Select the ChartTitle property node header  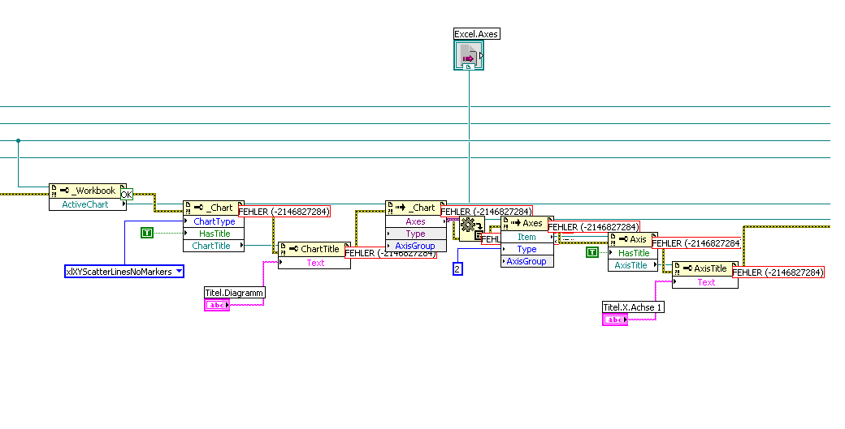pos(314,249)
